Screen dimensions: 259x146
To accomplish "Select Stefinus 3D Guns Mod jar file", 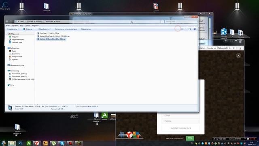I will coord(52,39).
